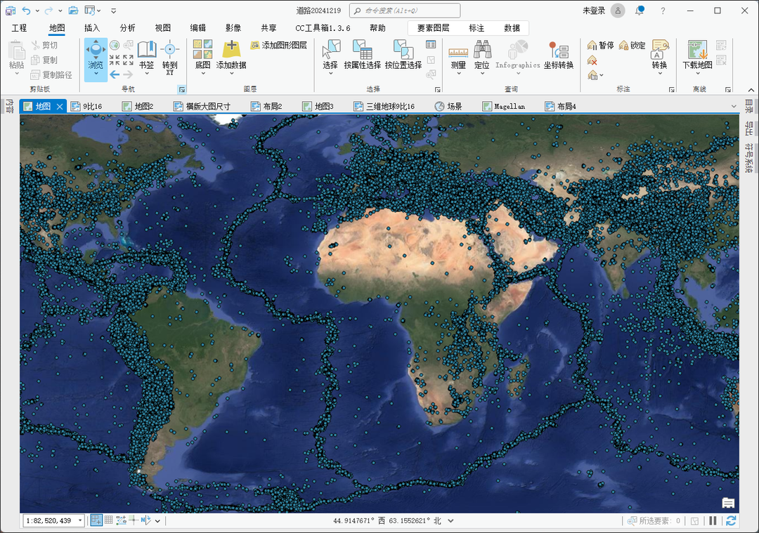Switch to the 横版大图尺寸 layout tab

(202, 107)
